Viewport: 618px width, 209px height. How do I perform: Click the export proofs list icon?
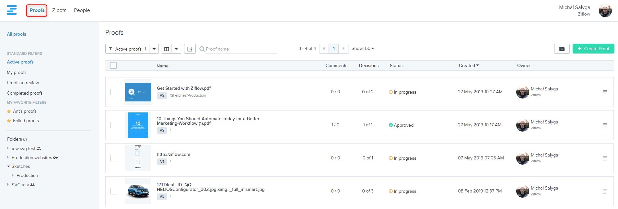coord(190,49)
